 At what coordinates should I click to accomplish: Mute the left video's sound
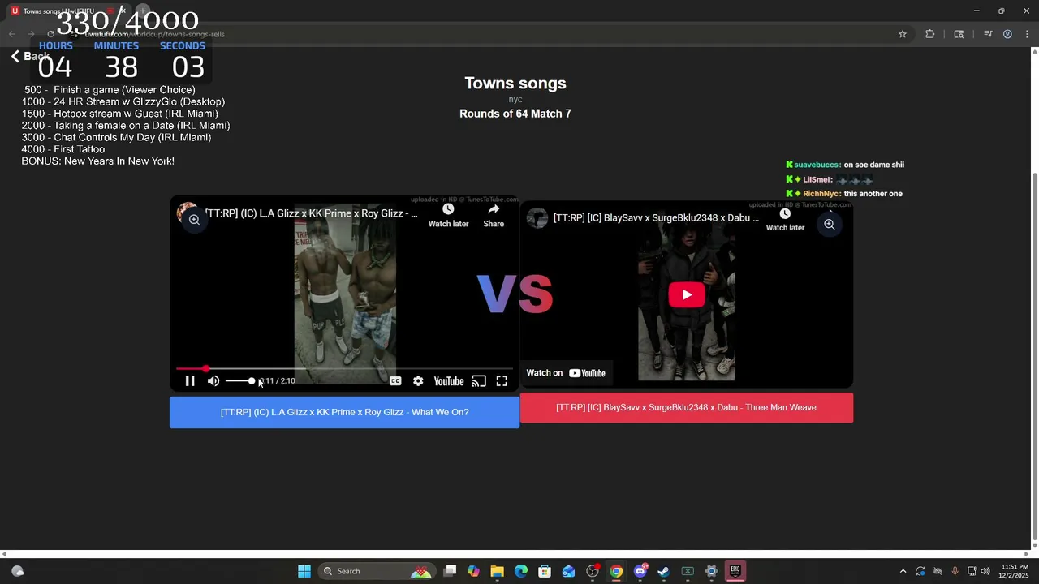(x=213, y=381)
